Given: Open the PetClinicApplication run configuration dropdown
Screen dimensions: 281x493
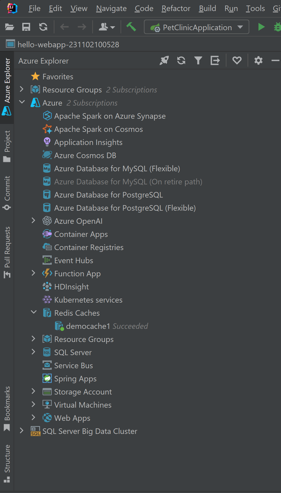Looking at the screenshot, I should pos(196,27).
